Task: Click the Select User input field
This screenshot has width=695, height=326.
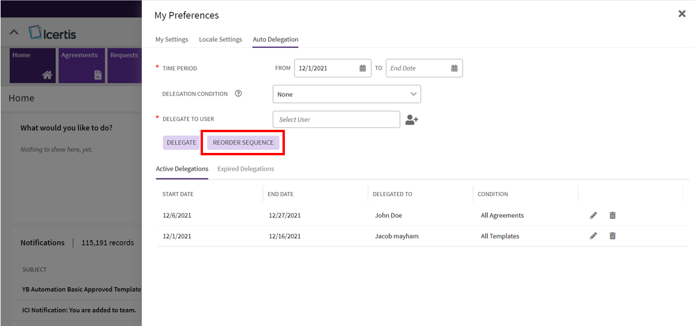Action: pos(336,120)
